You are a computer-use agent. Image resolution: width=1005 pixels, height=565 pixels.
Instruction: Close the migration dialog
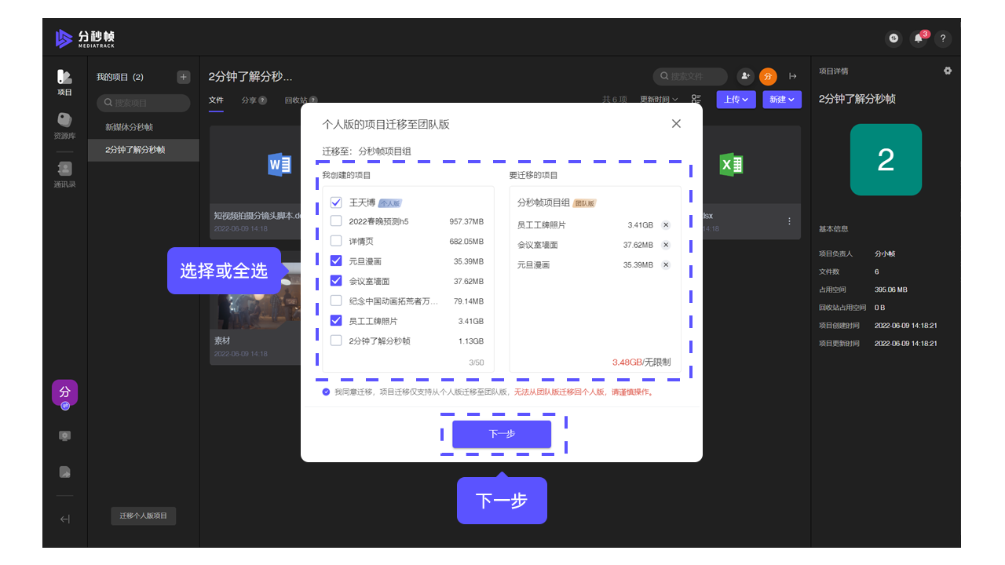(x=676, y=123)
